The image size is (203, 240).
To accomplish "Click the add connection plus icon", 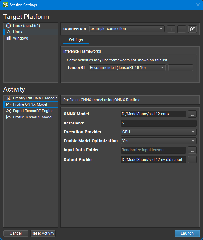I will click(x=171, y=29).
